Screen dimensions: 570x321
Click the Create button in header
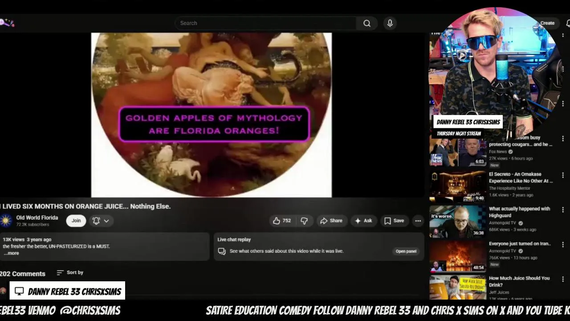[x=547, y=23]
